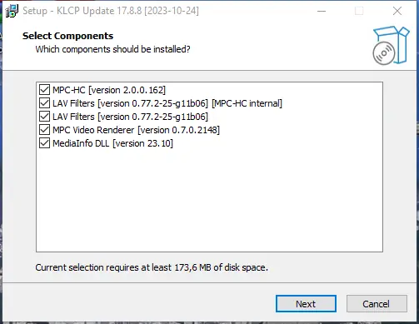Click Next to continue the setup
Screen dimensions: 419x324
306,304
